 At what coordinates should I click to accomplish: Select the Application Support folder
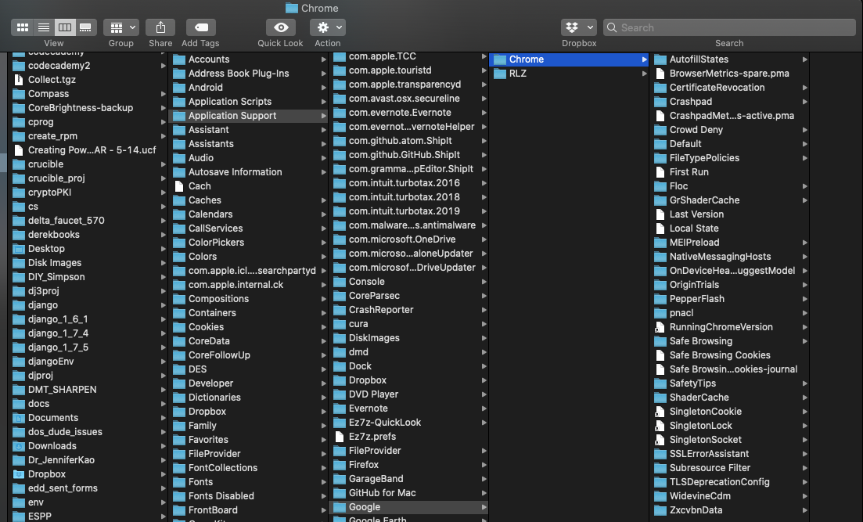248,116
